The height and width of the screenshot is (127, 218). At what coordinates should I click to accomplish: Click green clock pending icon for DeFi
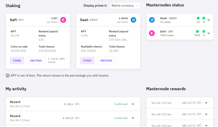(x=204, y=32)
